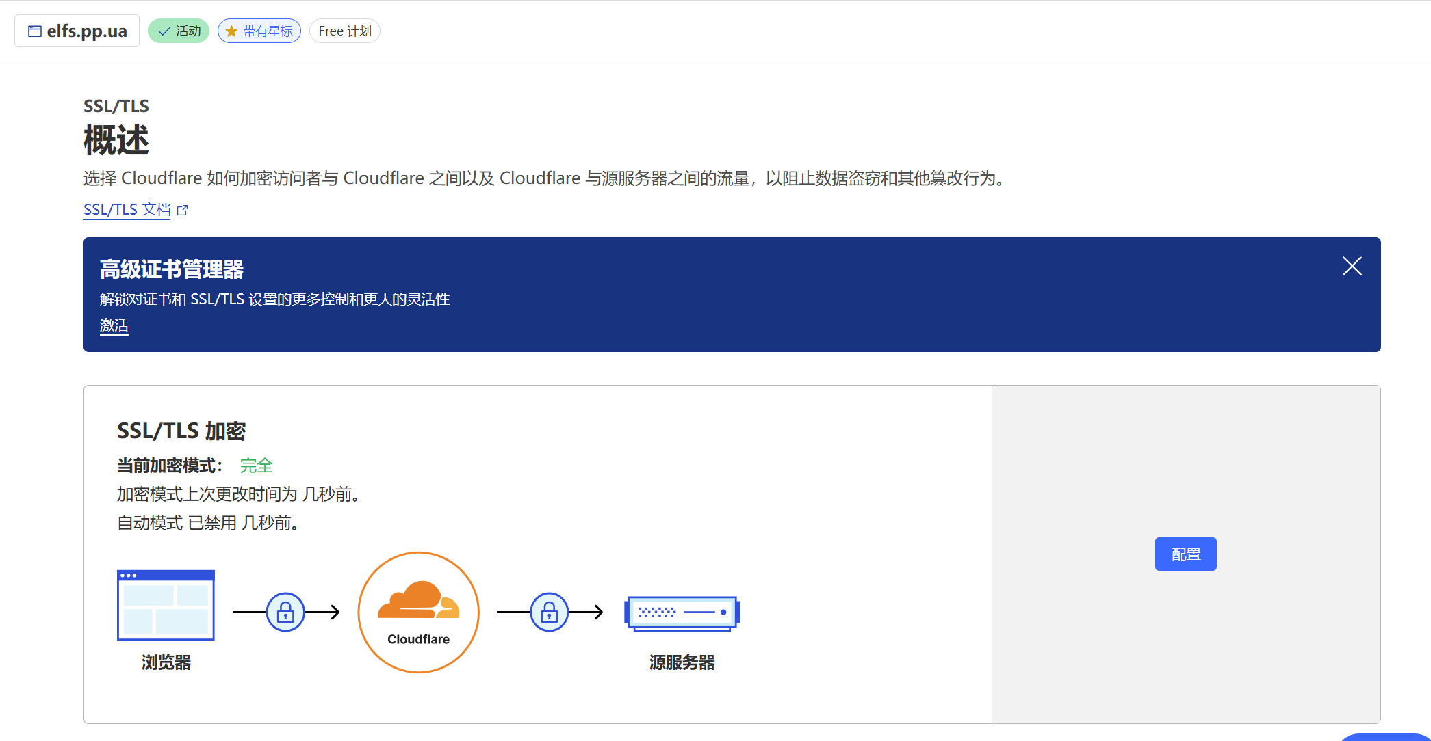
Task: Click the 源服务器 label under the diagram
Action: [x=682, y=662]
